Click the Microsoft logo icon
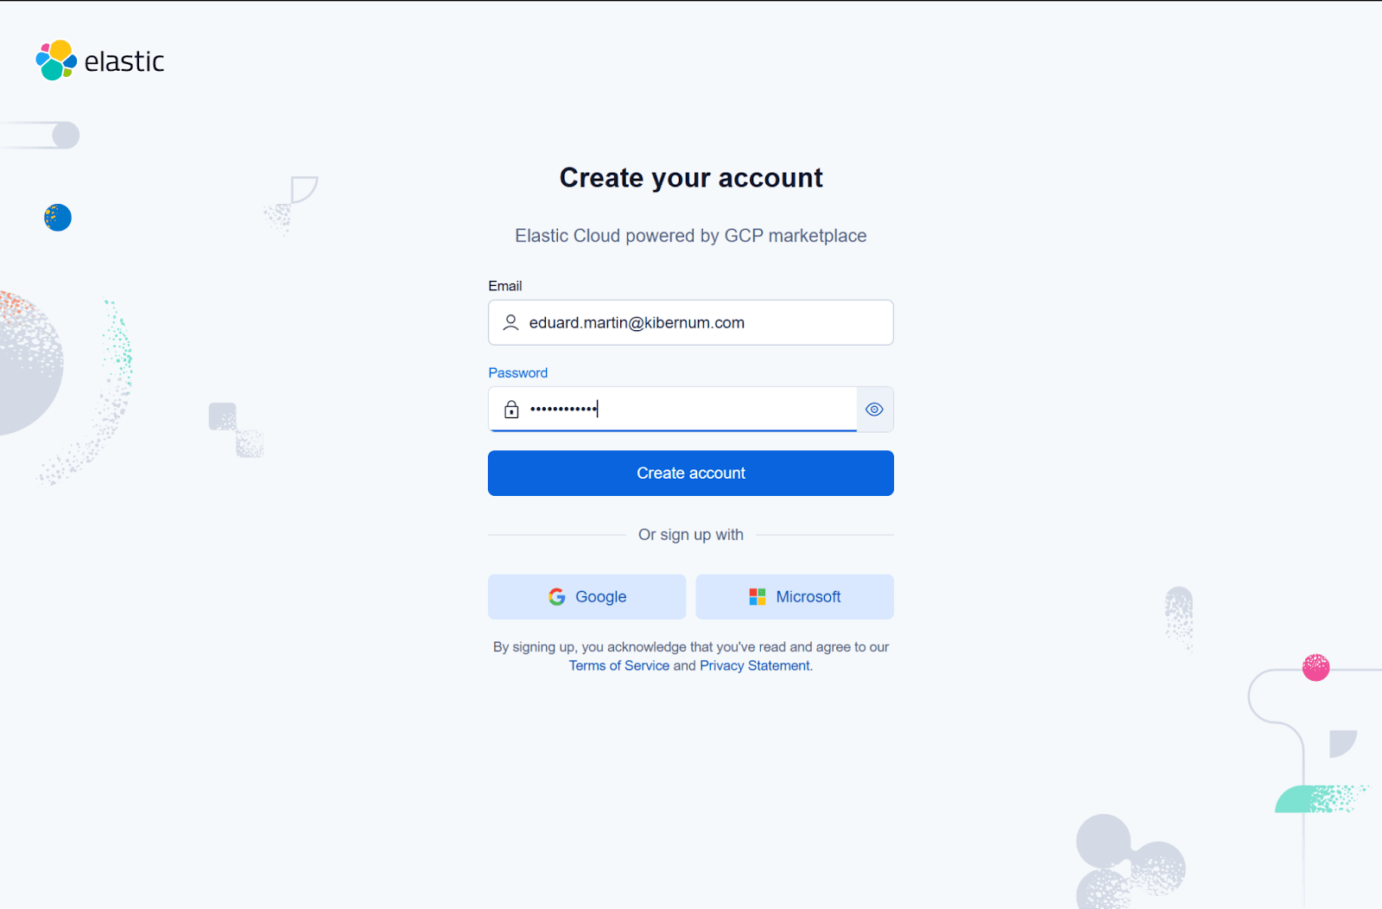1382x909 pixels. point(758,596)
